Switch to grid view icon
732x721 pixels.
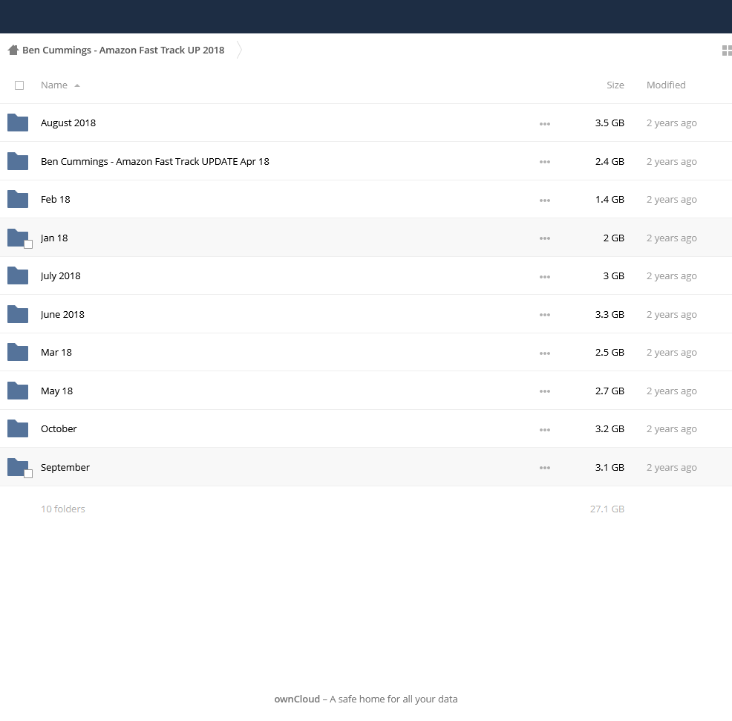(x=727, y=50)
